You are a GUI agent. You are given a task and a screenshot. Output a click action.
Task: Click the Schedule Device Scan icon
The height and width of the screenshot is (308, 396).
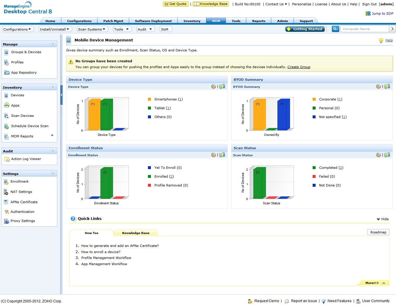tap(6, 126)
